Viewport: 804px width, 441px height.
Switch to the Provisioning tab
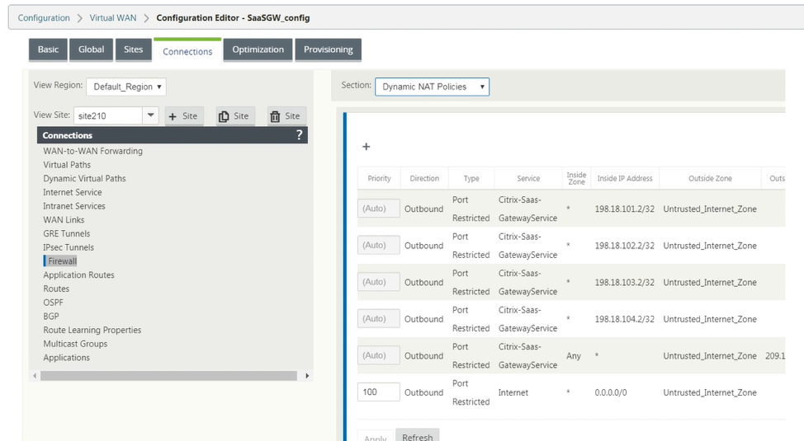tap(329, 49)
